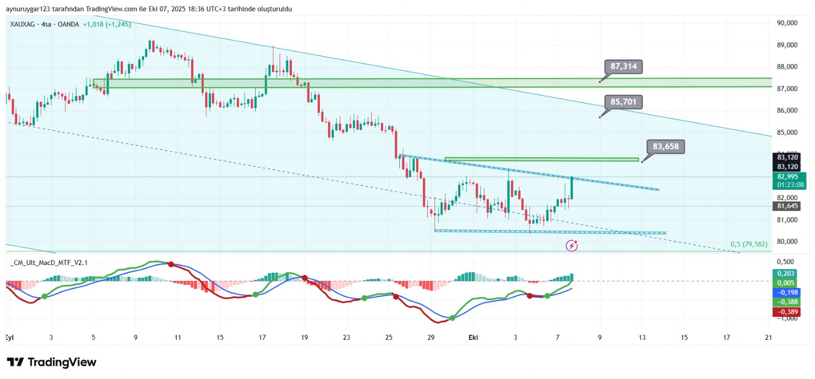Screen dimensions: 815x379
Task: Click the red -0,389 MACD value label
Action: click(786, 312)
